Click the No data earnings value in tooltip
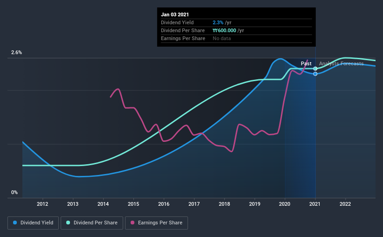The width and height of the screenshot is (383, 237). (x=222, y=38)
